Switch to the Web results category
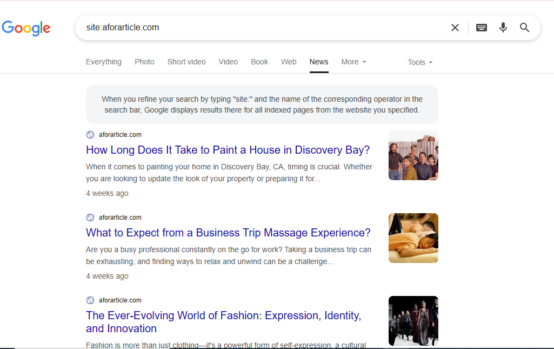 [289, 62]
